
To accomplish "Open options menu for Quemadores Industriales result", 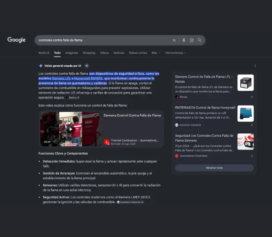I will click(252, 156).
